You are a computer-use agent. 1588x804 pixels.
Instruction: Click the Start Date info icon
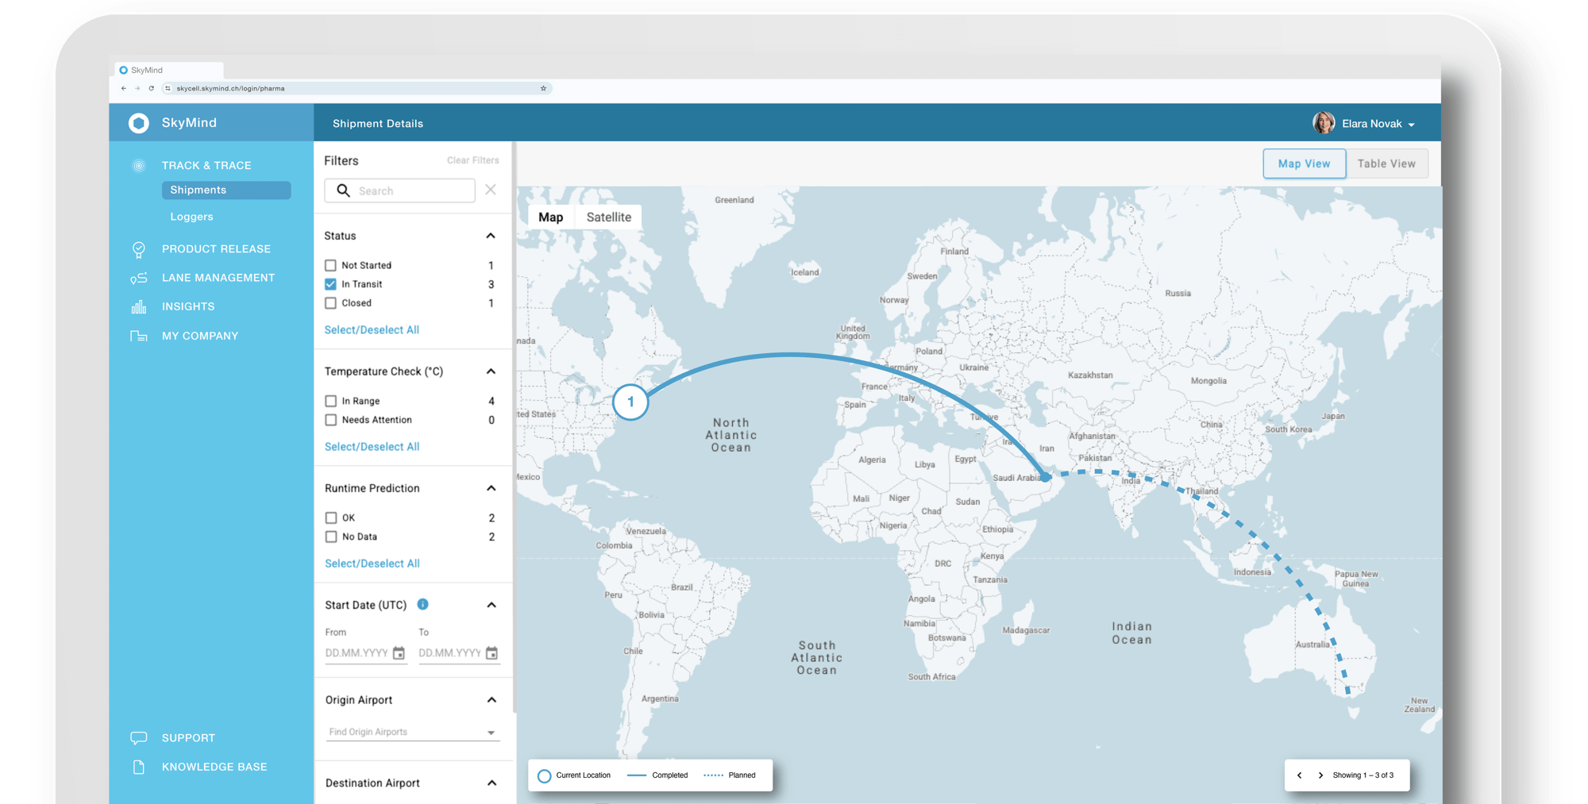(423, 605)
